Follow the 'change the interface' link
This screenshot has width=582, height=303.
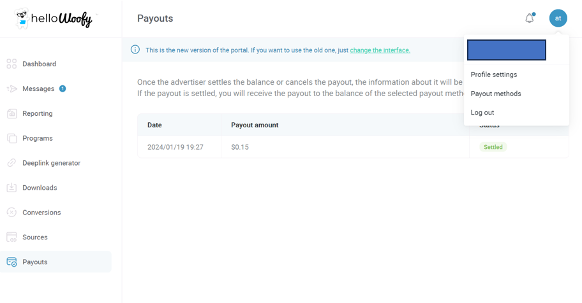point(380,50)
